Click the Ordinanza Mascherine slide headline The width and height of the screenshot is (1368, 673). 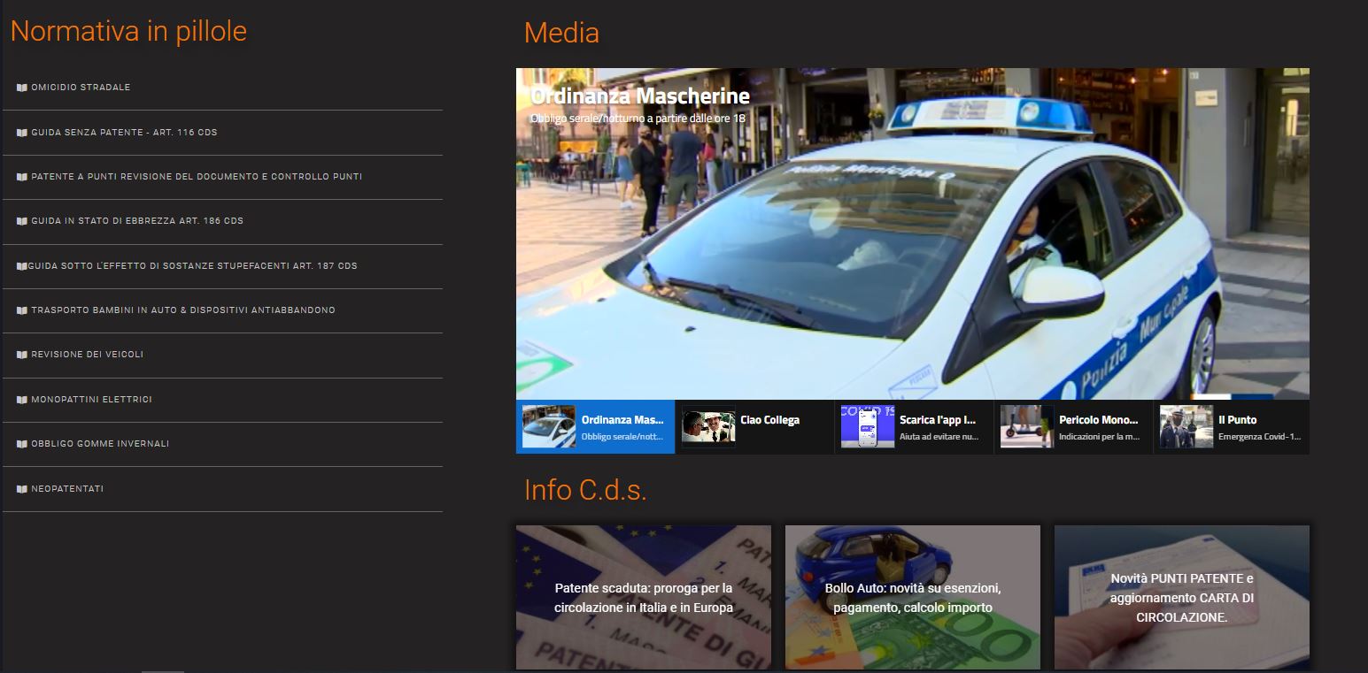(639, 96)
